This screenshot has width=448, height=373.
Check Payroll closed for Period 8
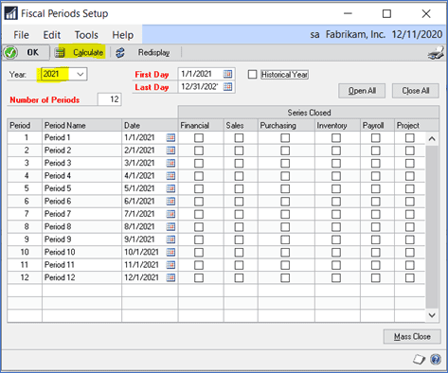(376, 227)
